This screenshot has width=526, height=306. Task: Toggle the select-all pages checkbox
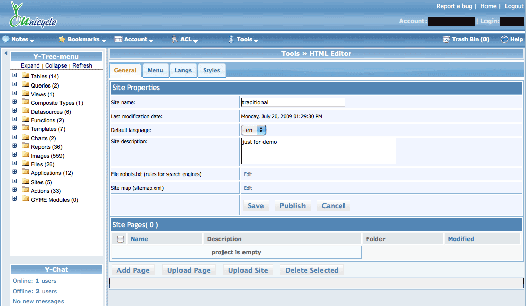click(x=120, y=239)
